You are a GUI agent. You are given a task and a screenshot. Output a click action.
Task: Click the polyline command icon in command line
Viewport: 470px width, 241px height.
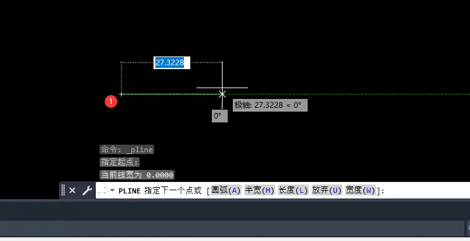[103, 190]
